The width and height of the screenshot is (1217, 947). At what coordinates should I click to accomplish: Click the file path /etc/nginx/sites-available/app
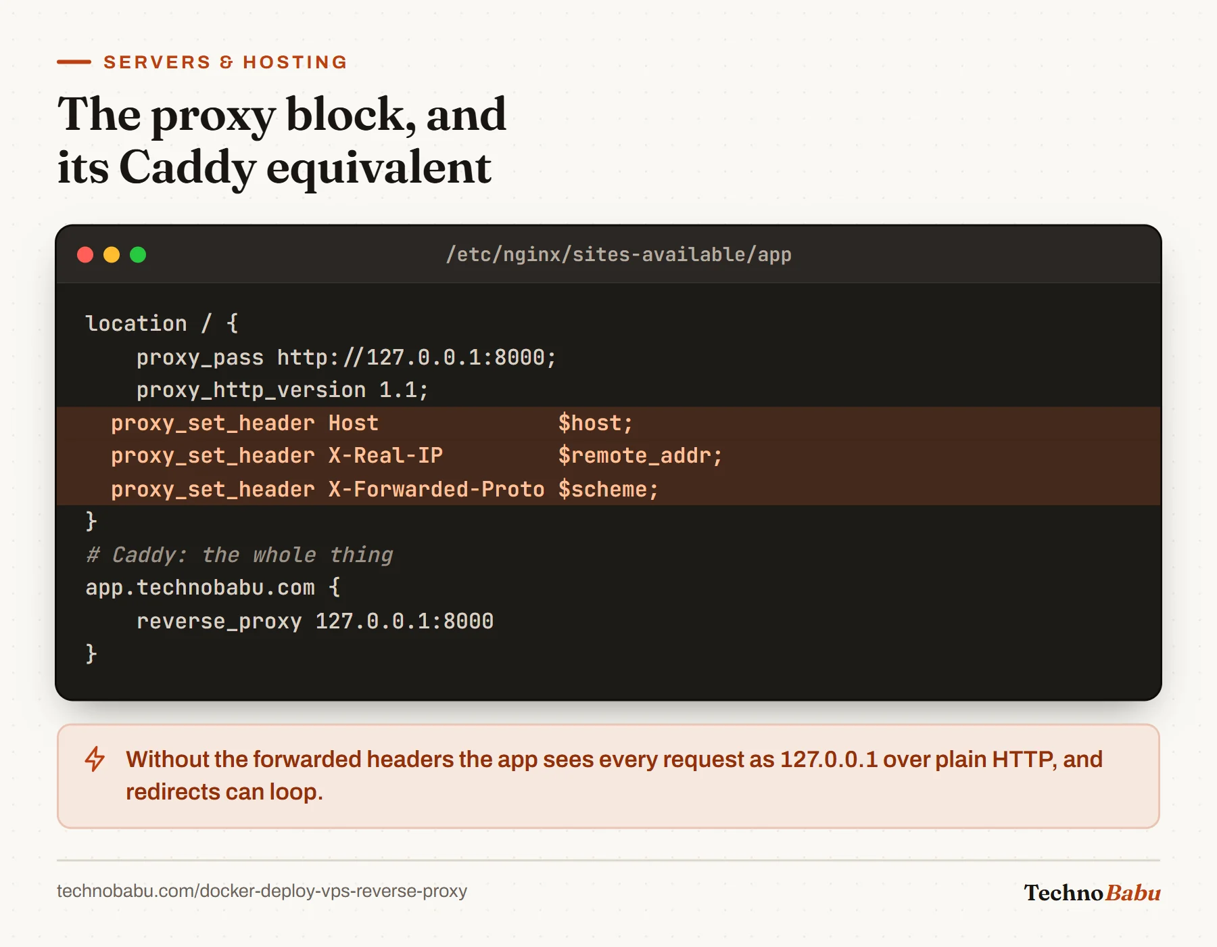tap(618, 254)
